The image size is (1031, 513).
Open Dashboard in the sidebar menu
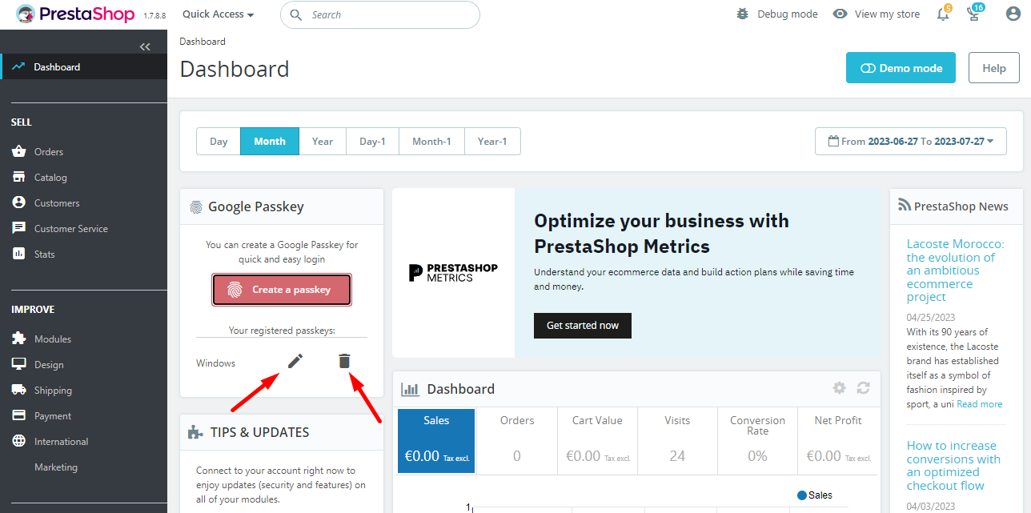pyautogui.click(x=83, y=66)
